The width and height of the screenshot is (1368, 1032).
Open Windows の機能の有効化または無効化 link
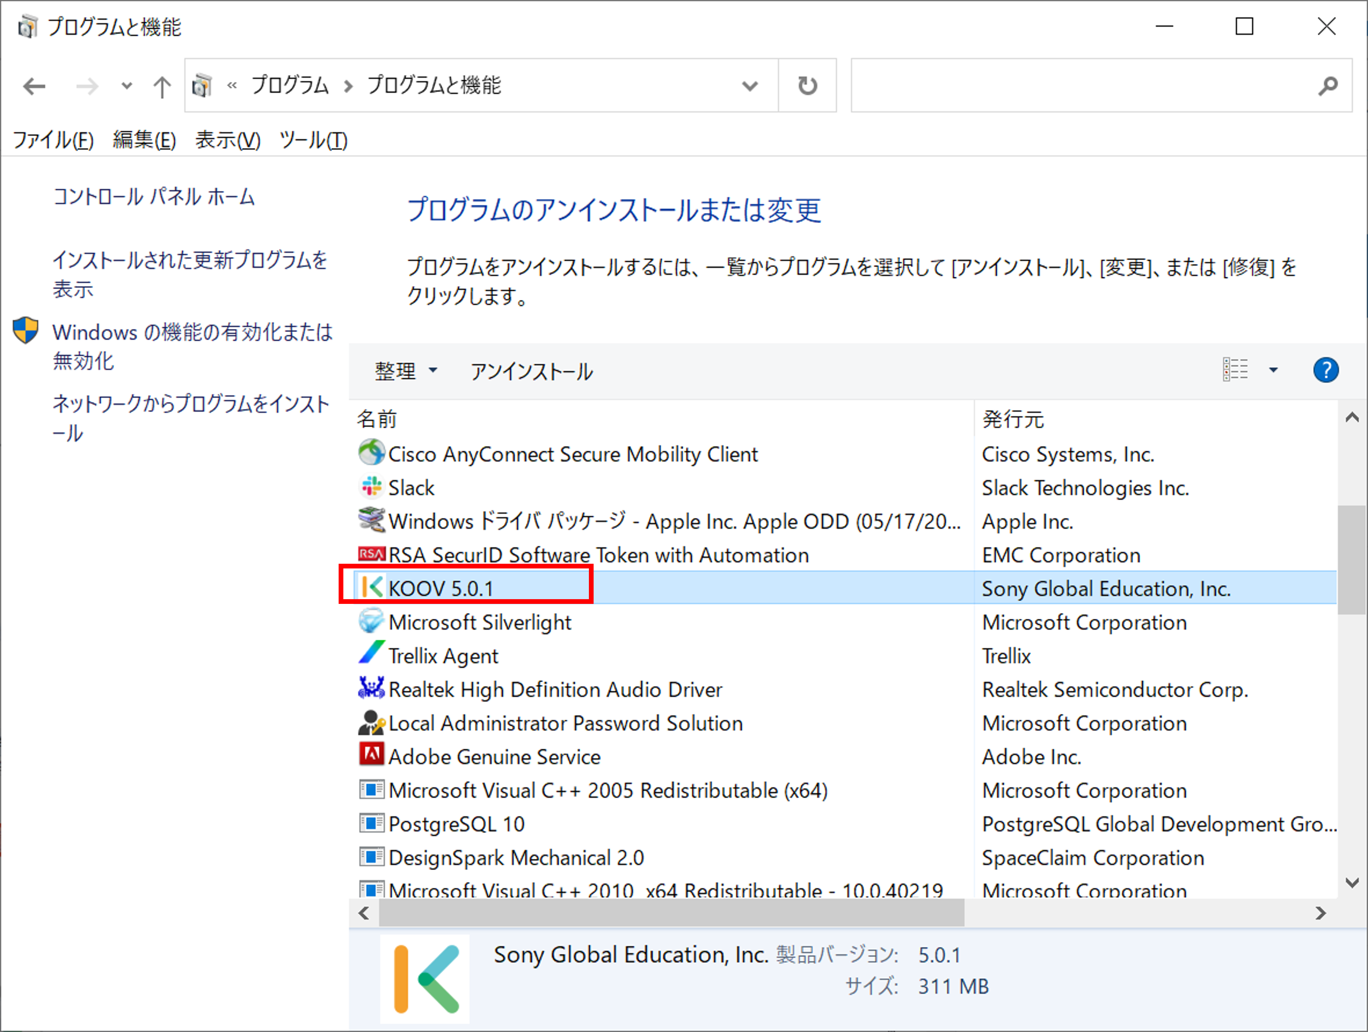coord(192,346)
